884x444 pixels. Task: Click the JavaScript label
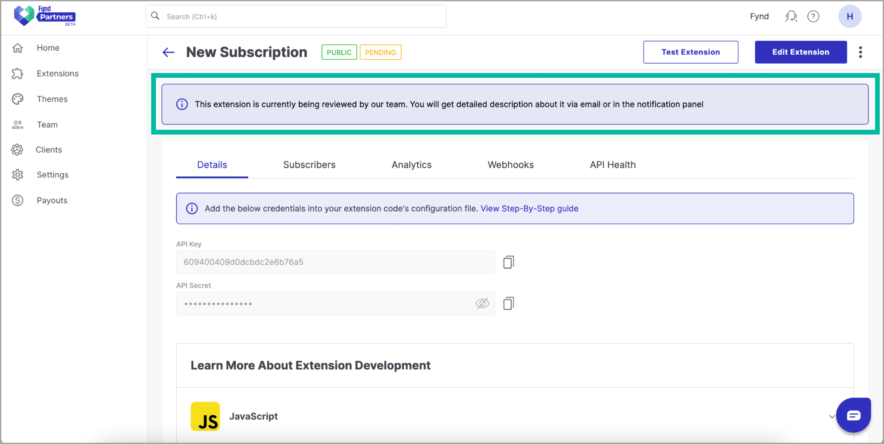pos(253,416)
